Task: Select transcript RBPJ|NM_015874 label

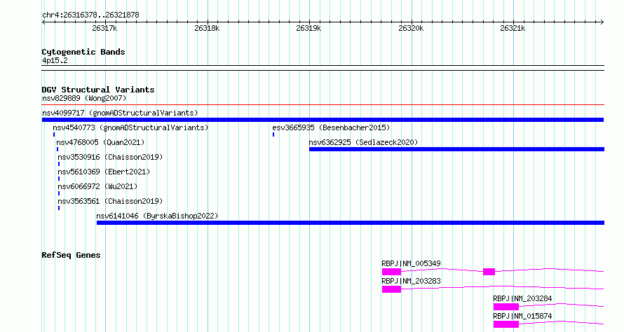Action: point(522,316)
